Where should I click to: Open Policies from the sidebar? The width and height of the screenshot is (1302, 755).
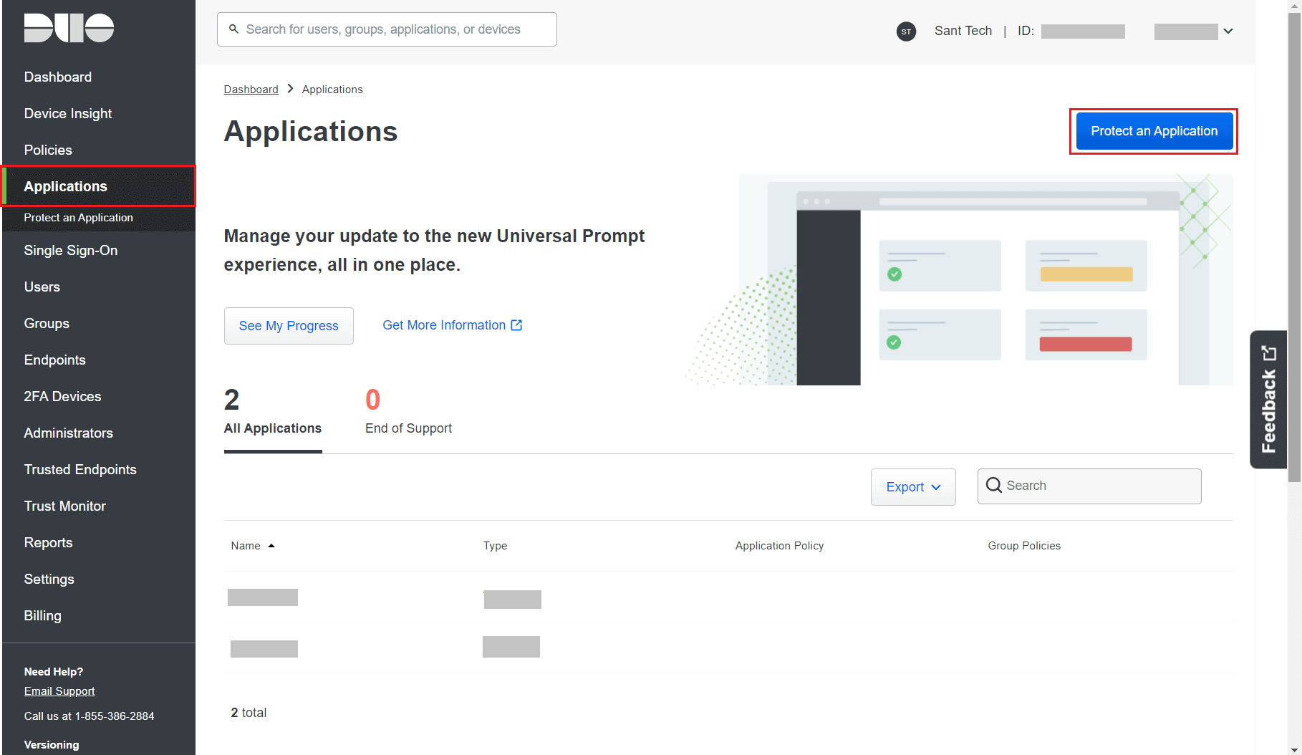pyautogui.click(x=47, y=150)
